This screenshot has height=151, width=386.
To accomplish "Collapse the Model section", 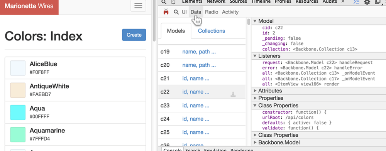I will tap(255, 21).
